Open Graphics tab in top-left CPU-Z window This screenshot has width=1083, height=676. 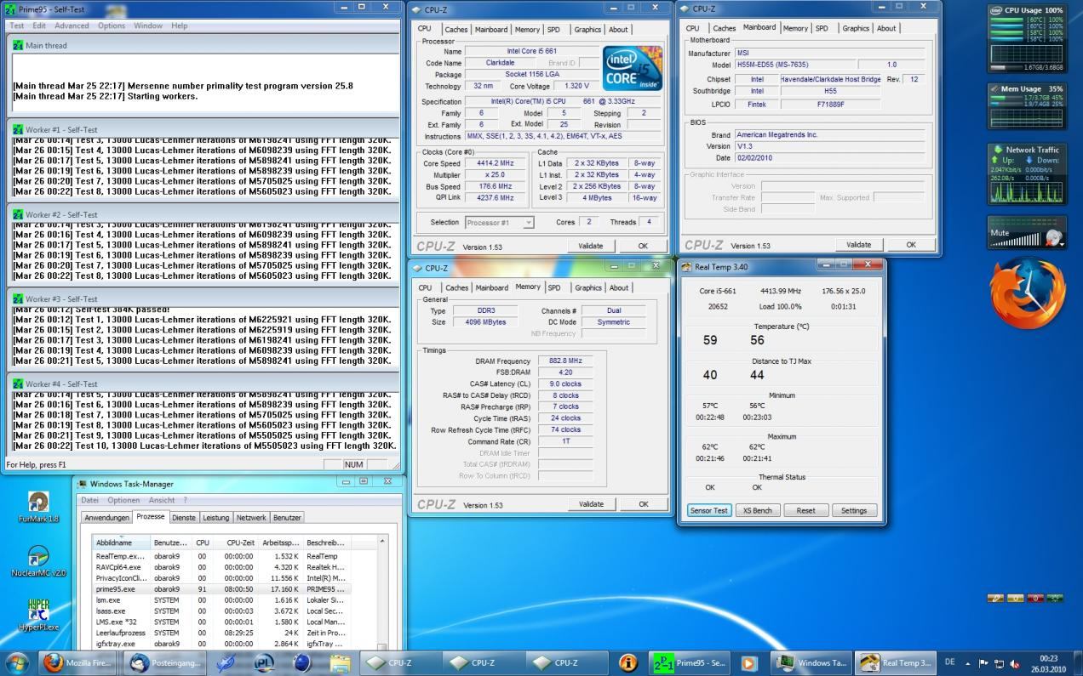click(x=587, y=29)
